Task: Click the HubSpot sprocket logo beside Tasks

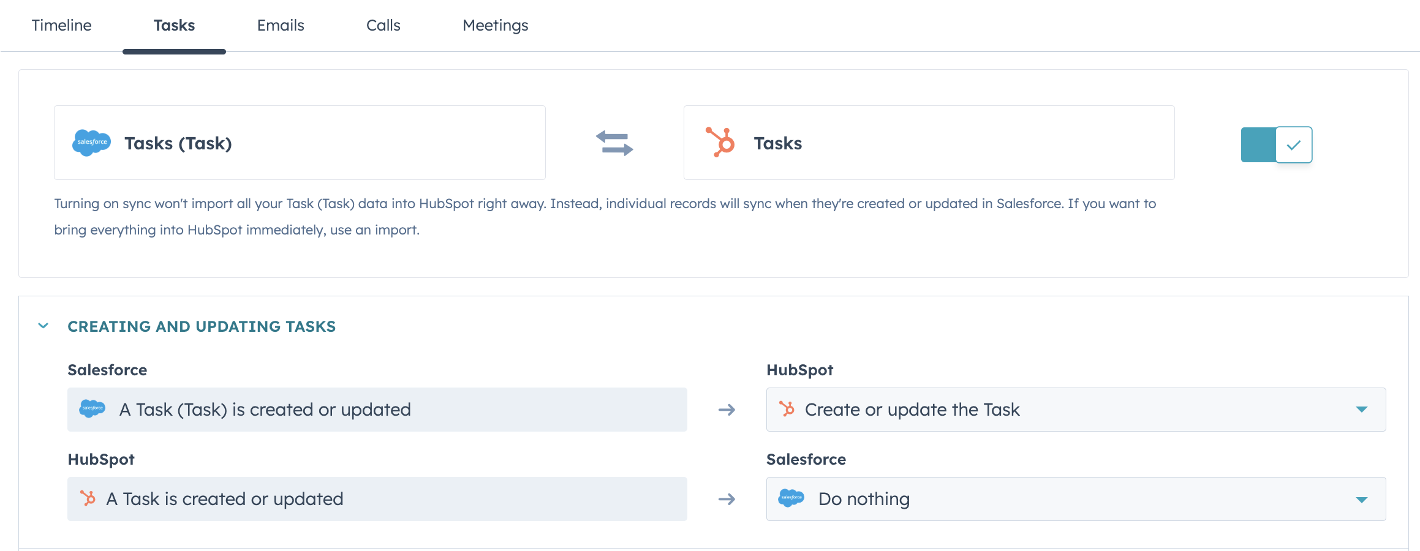Action: point(720,142)
